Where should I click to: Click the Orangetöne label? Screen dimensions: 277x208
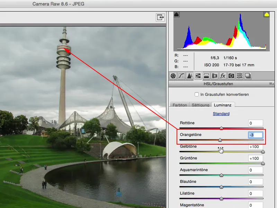(x=191, y=135)
